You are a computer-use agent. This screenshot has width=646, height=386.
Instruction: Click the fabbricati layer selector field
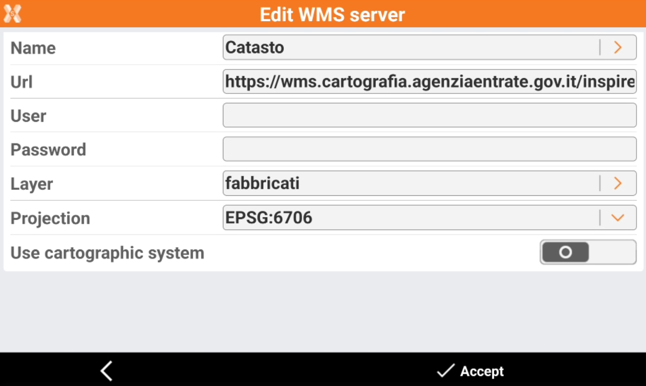click(x=409, y=183)
